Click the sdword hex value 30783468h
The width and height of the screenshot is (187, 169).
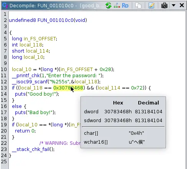[x=118, y=121]
